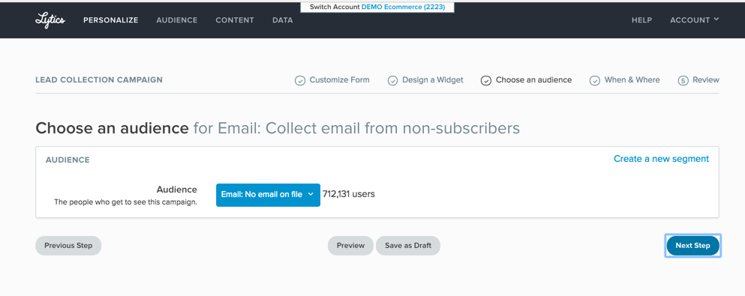Click the step 5 Review circle icon

(x=683, y=81)
